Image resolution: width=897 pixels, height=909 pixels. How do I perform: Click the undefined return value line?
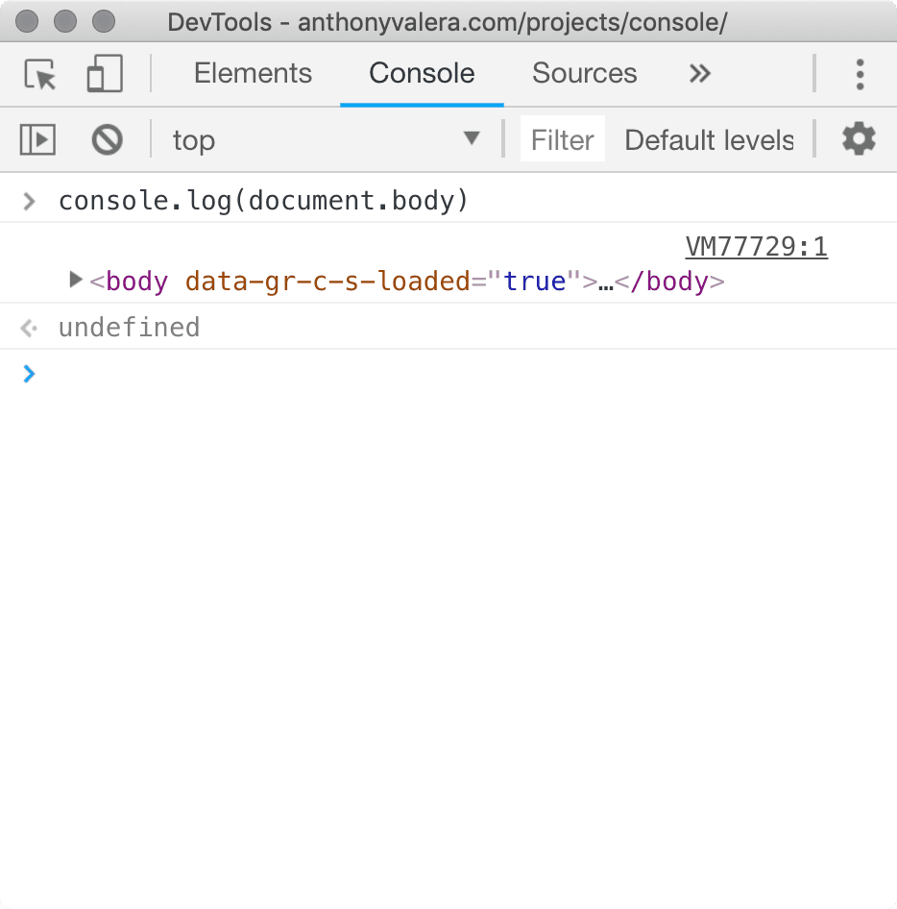(x=129, y=328)
